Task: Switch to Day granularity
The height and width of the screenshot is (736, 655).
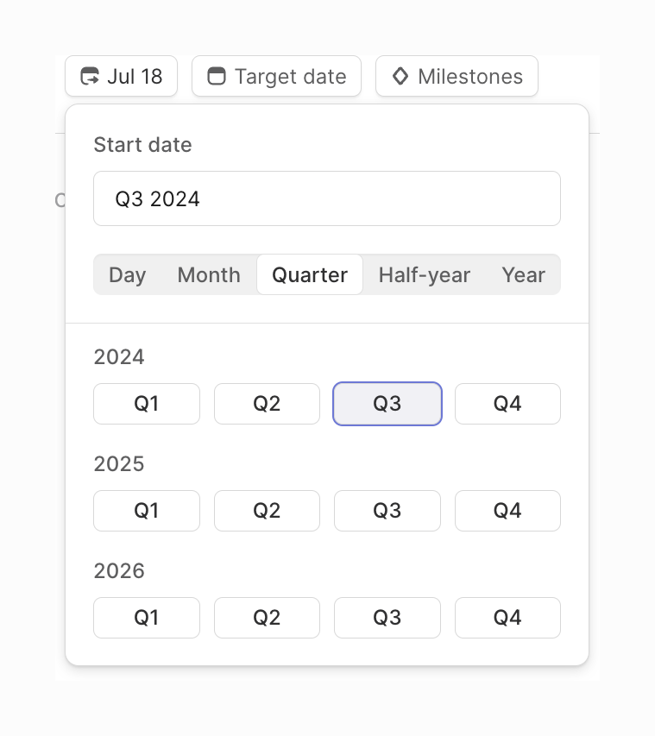Action: click(x=127, y=274)
